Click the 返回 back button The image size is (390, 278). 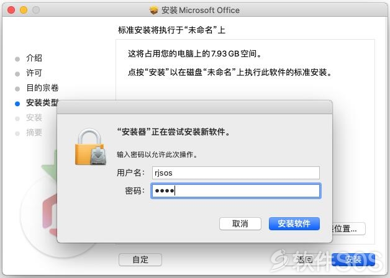click(304, 259)
